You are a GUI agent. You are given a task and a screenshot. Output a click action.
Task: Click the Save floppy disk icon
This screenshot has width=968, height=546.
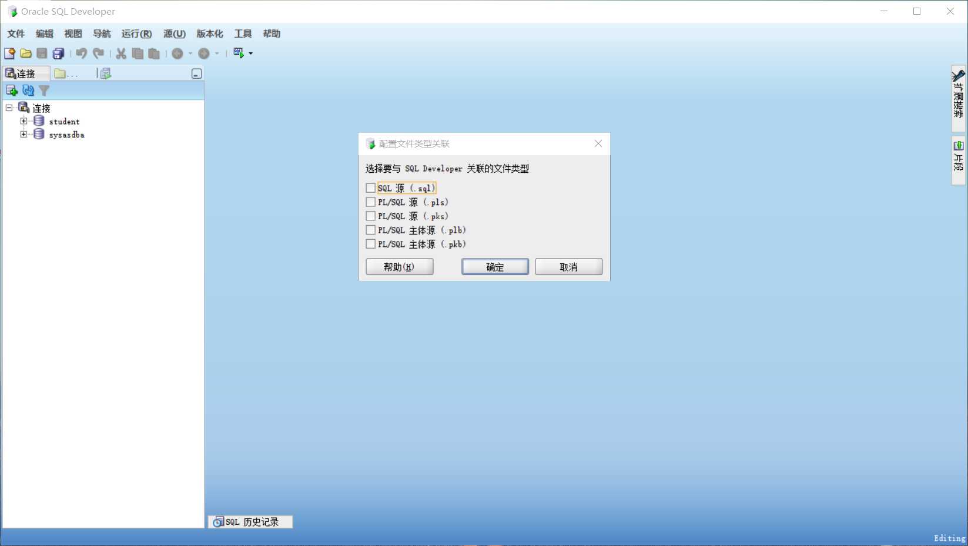coord(42,53)
